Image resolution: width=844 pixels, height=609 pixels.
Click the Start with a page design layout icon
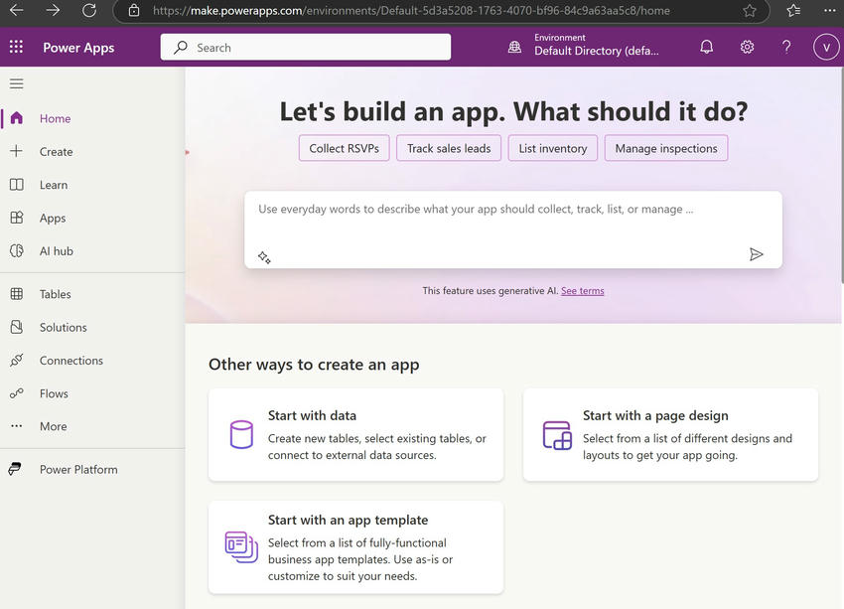click(x=557, y=435)
